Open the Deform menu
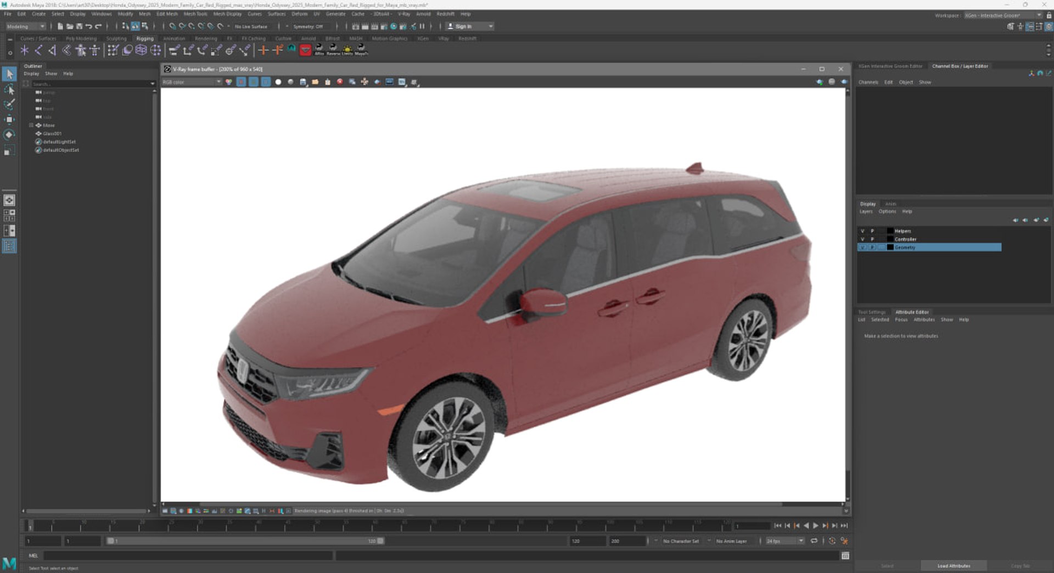 point(299,14)
